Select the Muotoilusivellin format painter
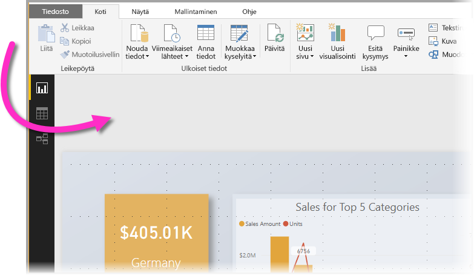This screenshot has width=474, height=275. click(x=90, y=55)
